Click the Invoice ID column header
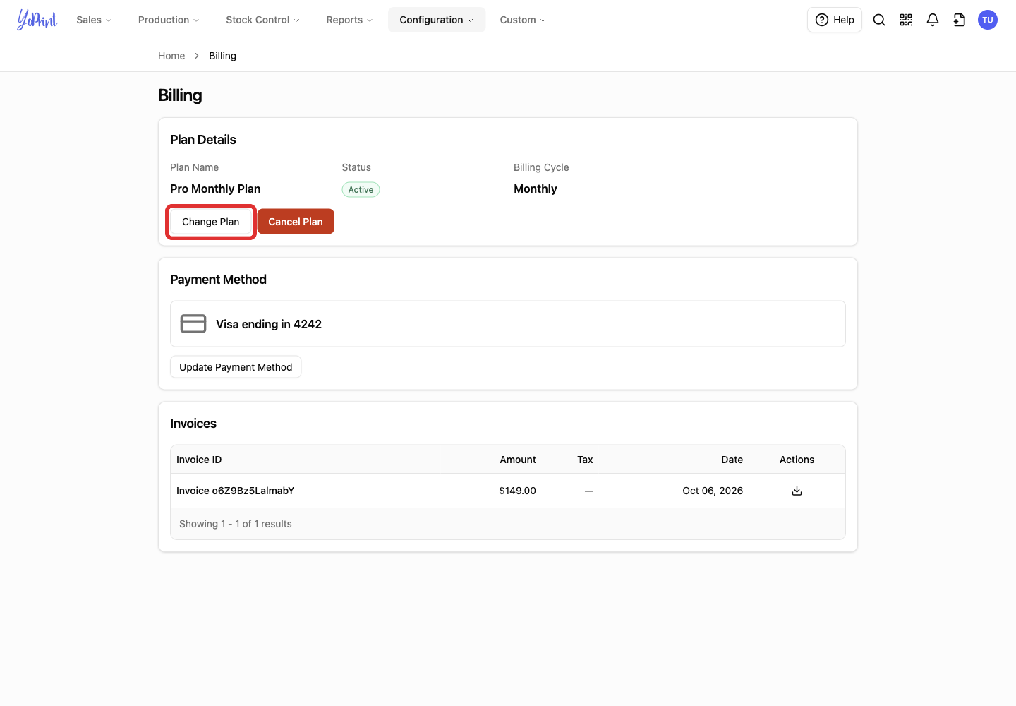Viewport: 1016px width, 706px height. [x=199, y=460]
